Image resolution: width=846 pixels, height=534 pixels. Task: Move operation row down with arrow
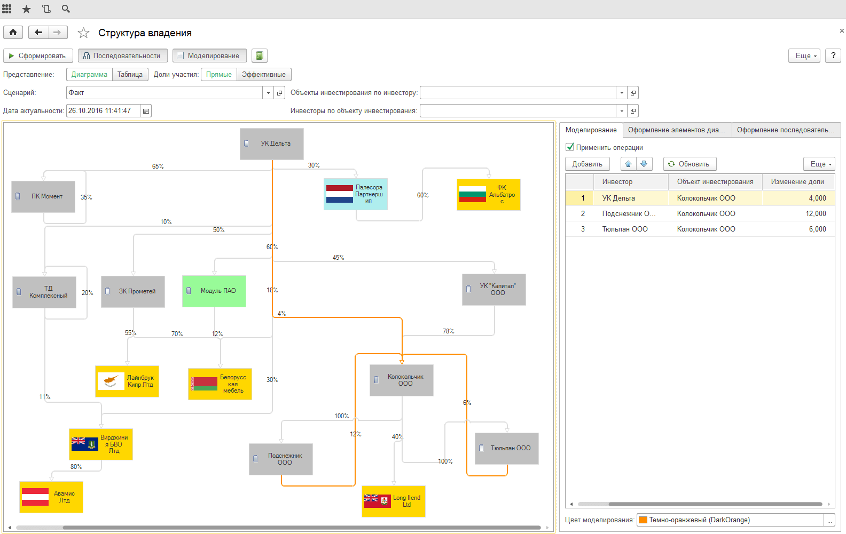point(644,164)
